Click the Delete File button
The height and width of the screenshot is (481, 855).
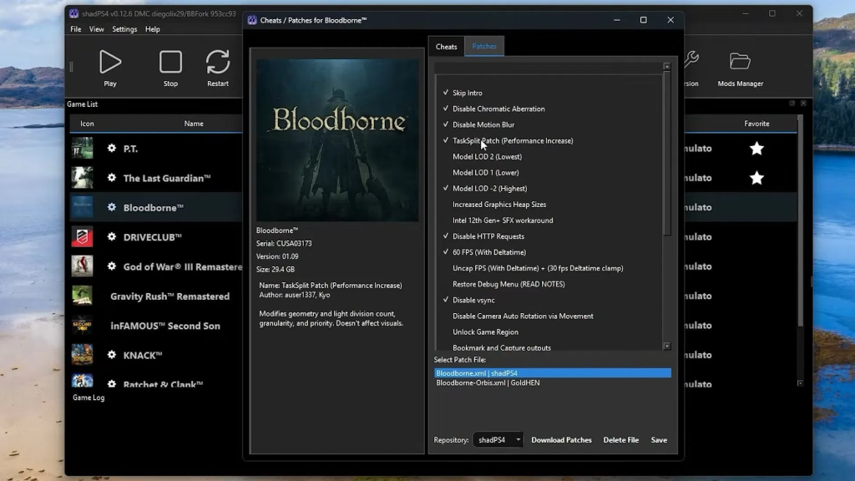[x=620, y=440]
